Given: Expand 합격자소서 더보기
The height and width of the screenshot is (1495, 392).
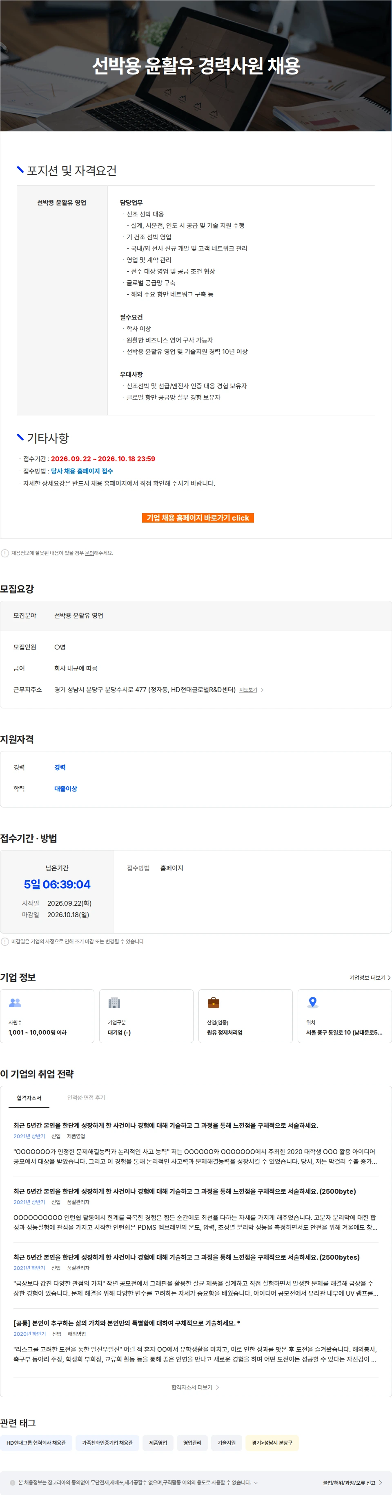Looking at the screenshot, I should 195,1387.
